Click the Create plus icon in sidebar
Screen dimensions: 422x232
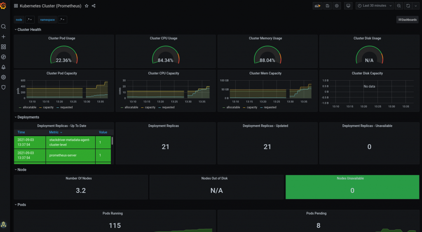pos(3,37)
